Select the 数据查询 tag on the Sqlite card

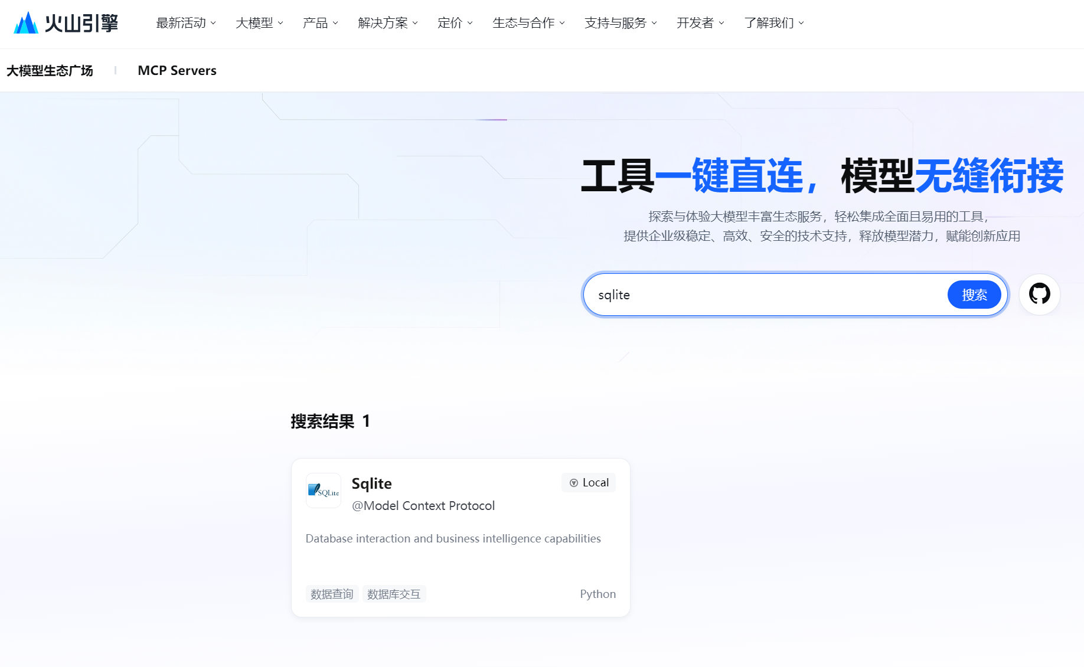[x=331, y=594]
